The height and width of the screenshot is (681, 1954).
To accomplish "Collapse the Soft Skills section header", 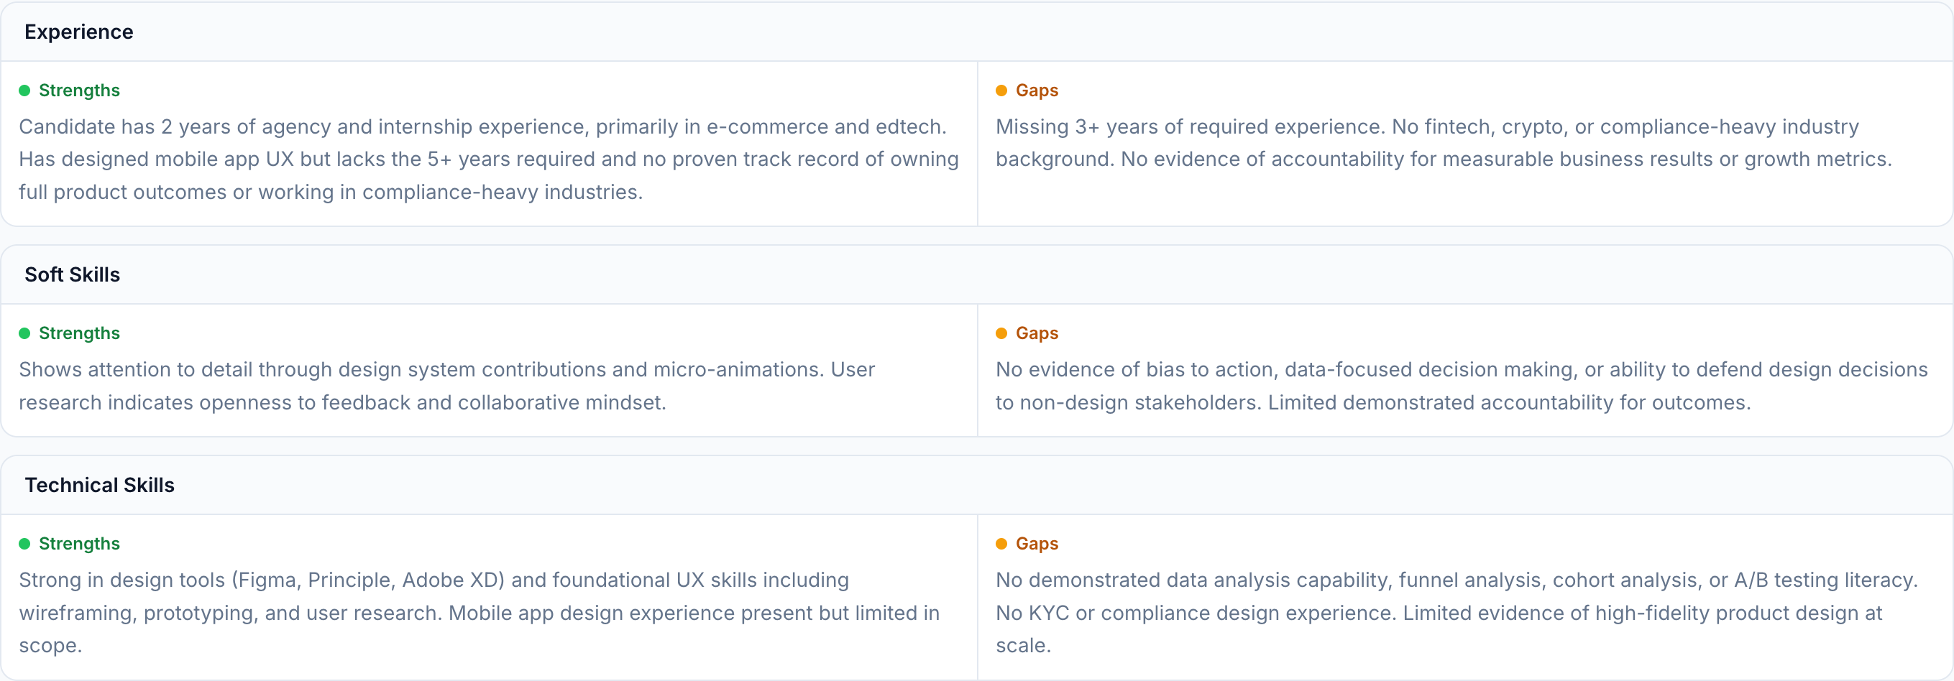I will [x=72, y=274].
